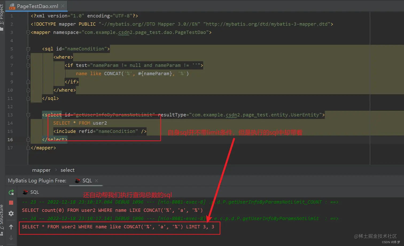
Task: Collapse the if test fold on line 7
Action: (x=28, y=66)
